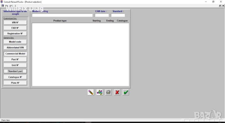Open the File menu
The width and height of the screenshot is (225, 123).
pyautogui.click(x=6, y=6)
